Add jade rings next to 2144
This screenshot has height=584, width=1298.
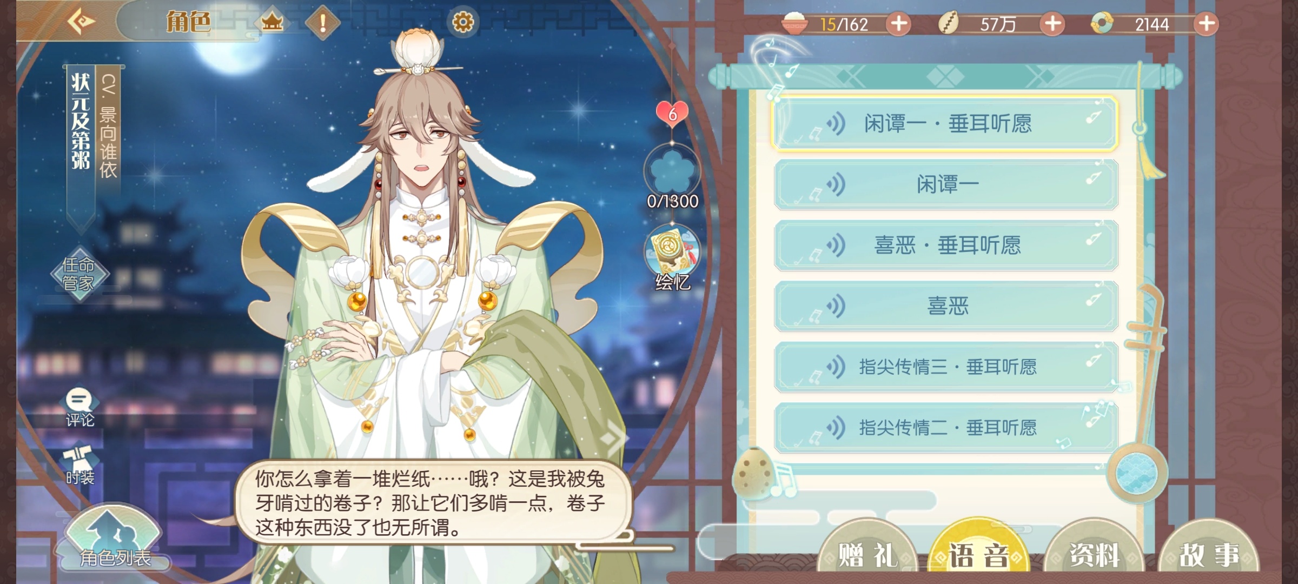click(x=1206, y=24)
